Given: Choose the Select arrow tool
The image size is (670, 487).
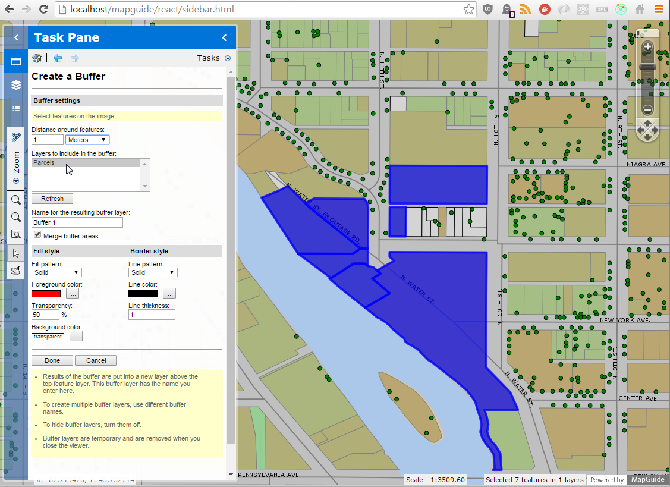Looking at the screenshot, I should [16, 252].
